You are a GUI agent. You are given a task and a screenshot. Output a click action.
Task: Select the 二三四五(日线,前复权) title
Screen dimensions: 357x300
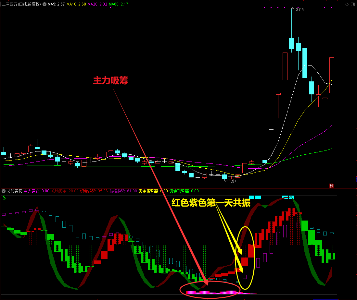click(x=21, y=4)
